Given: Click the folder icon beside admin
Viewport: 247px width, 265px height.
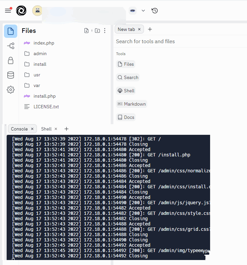Looking at the screenshot, I should click(27, 53).
